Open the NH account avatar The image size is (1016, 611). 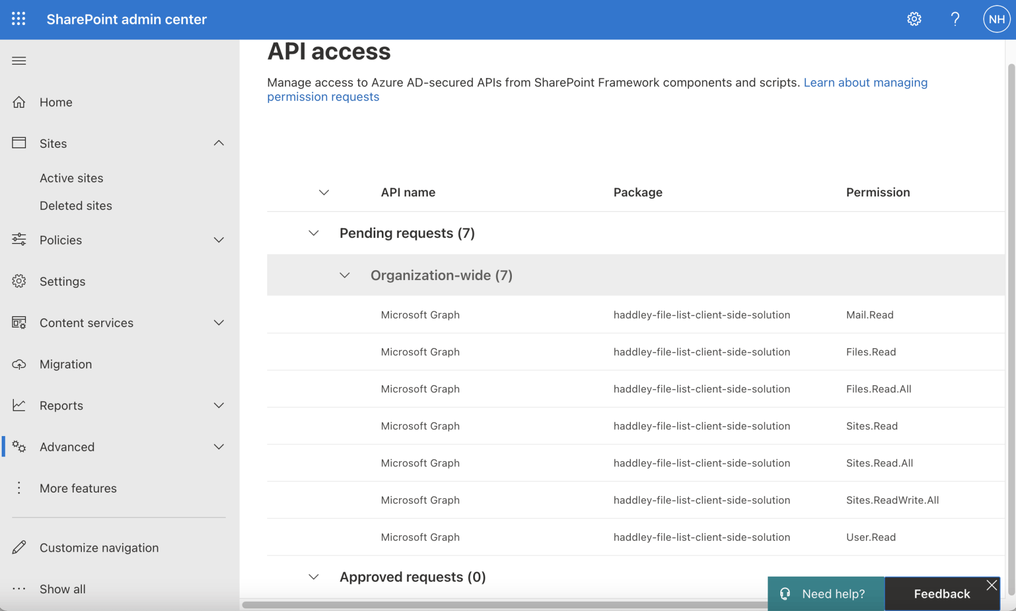tap(996, 19)
